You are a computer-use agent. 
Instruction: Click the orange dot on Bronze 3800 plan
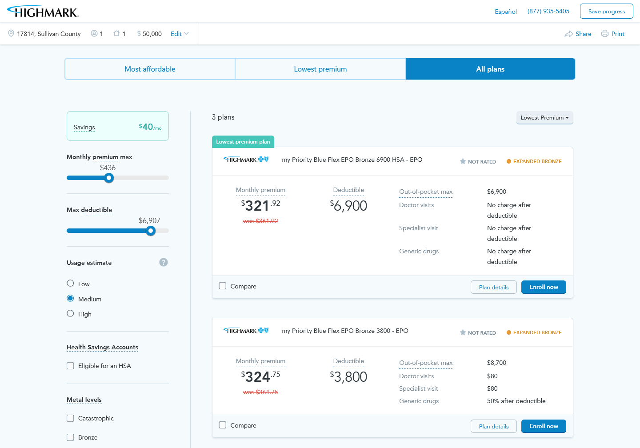tap(509, 332)
